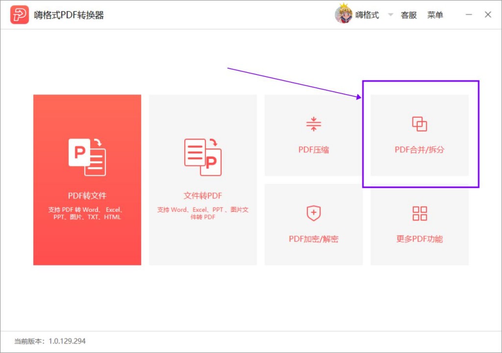This screenshot has height=353, width=502.
Task: Expand the account dropdown arrow
Action: (390, 14)
